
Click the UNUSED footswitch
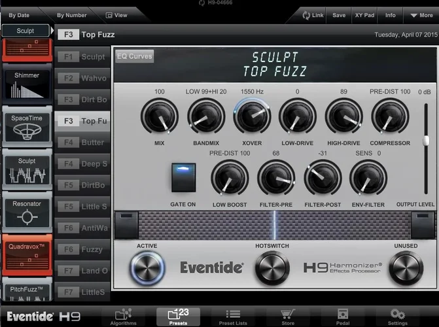406,268
